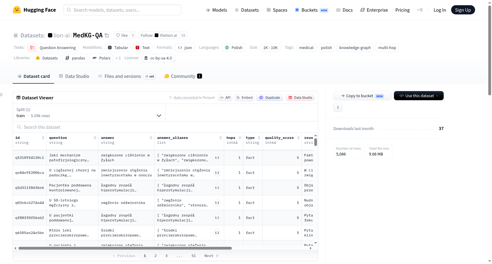Go to page 2 of results

click(156, 256)
